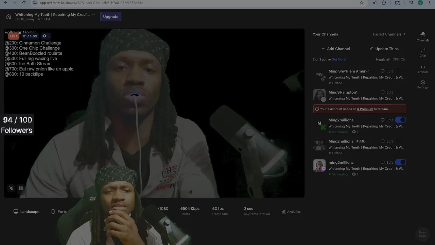The height and width of the screenshot is (245, 435).
Task: Open the browser extensions puzzle icon
Action: point(384,3)
